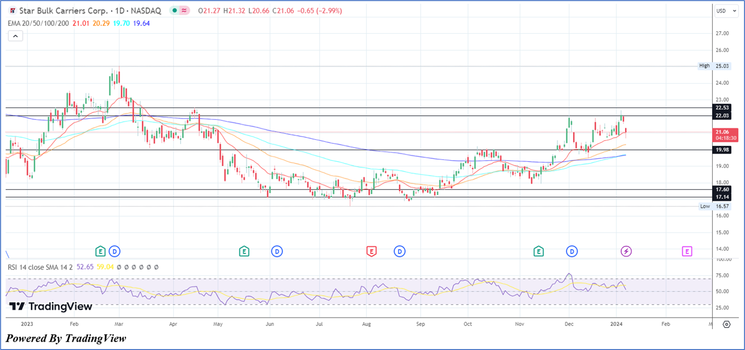Click the 14.00 price axis tick
Screen dimensions: 745x350
722,249
